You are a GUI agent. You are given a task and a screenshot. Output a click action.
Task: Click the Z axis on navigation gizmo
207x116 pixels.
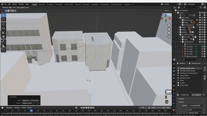(166, 15)
